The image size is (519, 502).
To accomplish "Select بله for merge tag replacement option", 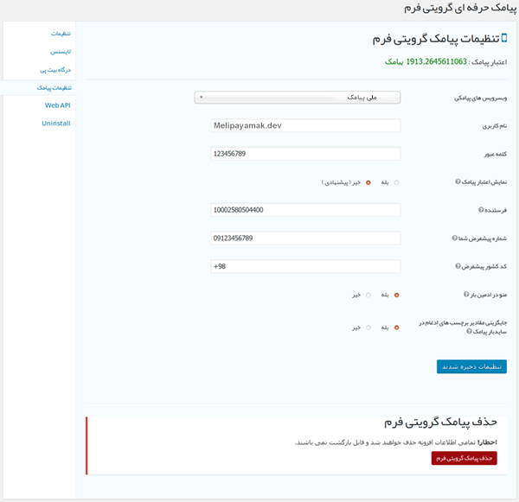I will point(396,327).
